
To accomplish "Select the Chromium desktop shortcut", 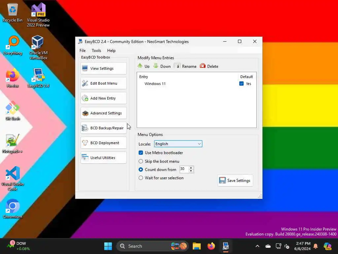I will point(13,209).
